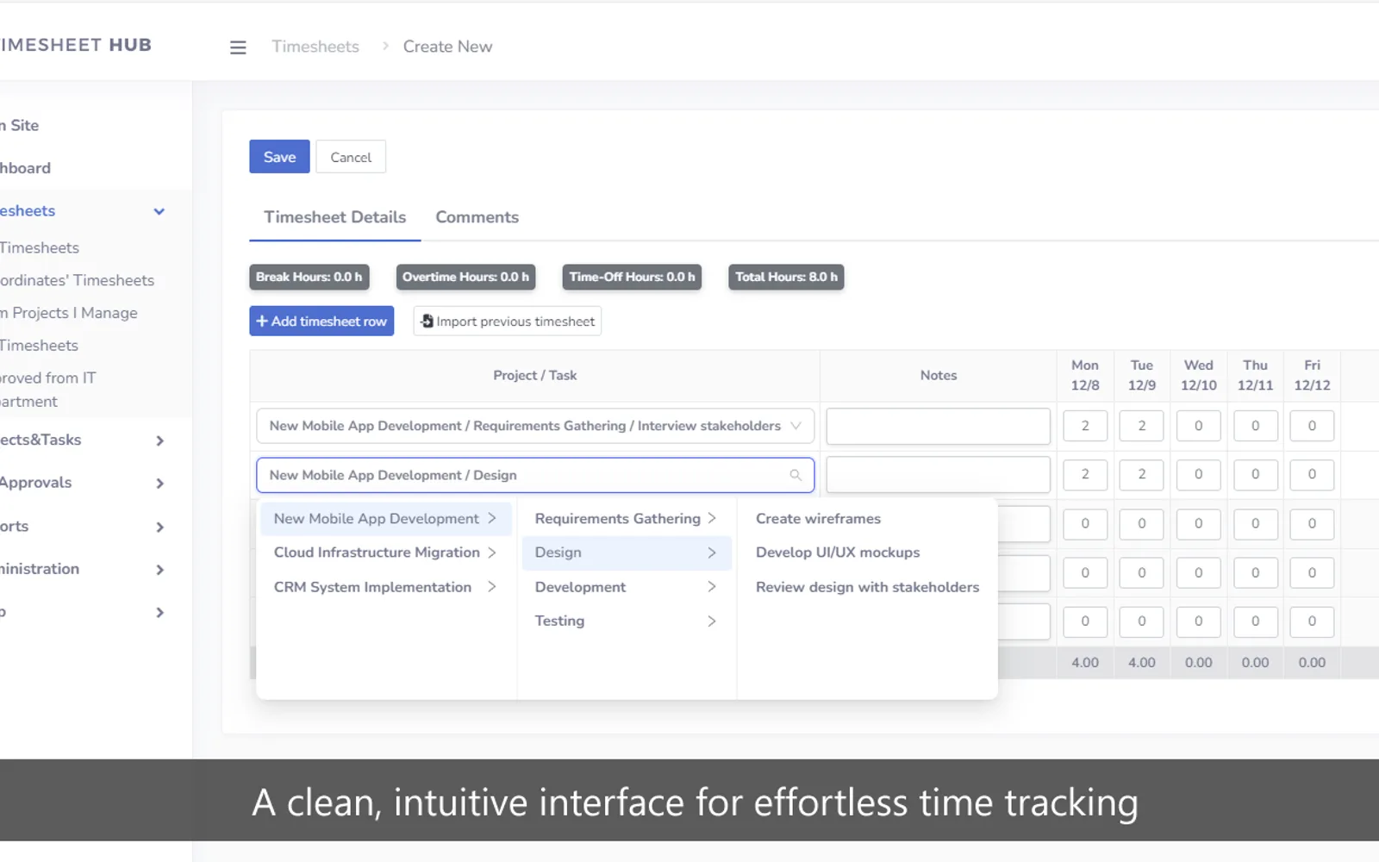Pick Review design with stakeholders task
The image size is (1379, 862).
tap(867, 587)
